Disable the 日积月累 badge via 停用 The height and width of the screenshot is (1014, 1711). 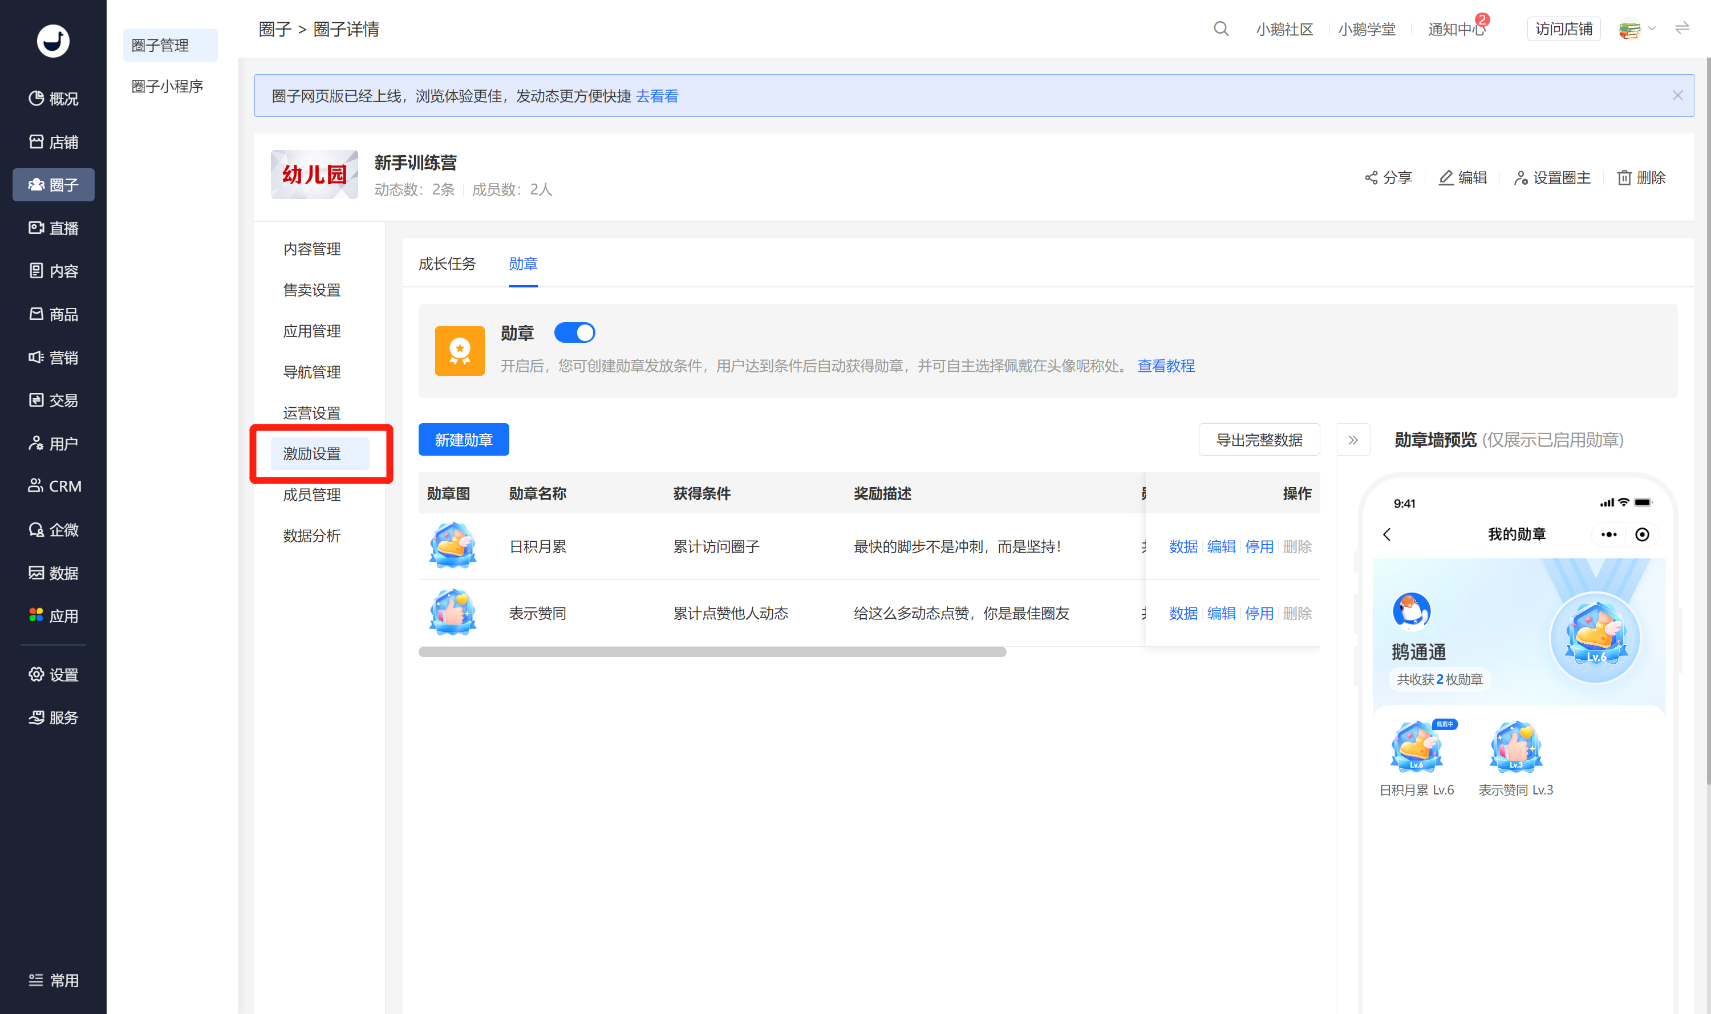[x=1259, y=546]
